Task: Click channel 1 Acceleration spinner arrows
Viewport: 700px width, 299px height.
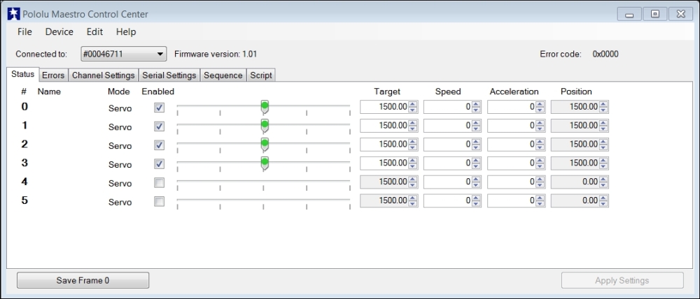Action: coord(540,126)
